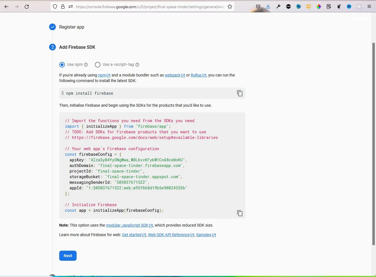Save page to Pocket

(258, 6)
